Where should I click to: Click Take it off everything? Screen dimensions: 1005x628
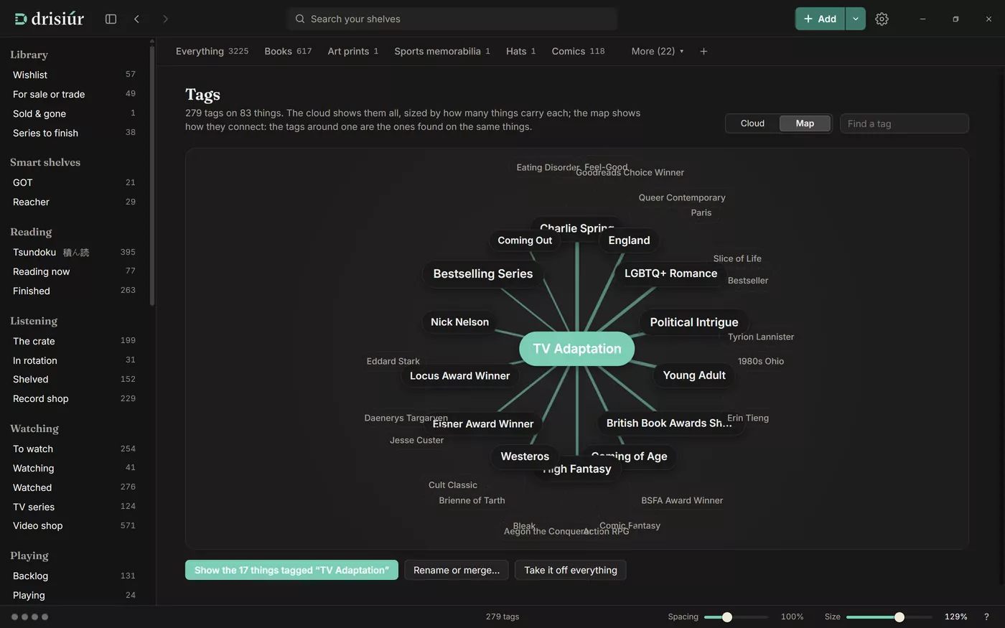pyautogui.click(x=571, y=570)
